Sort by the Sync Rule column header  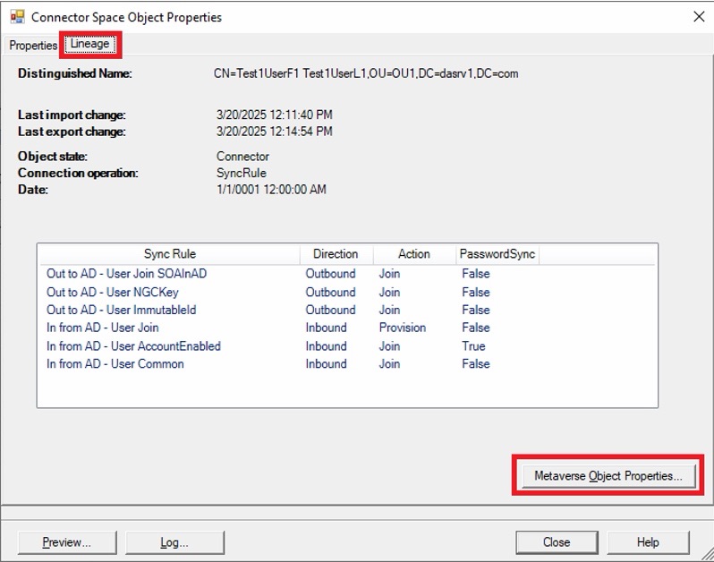(170, 254)
